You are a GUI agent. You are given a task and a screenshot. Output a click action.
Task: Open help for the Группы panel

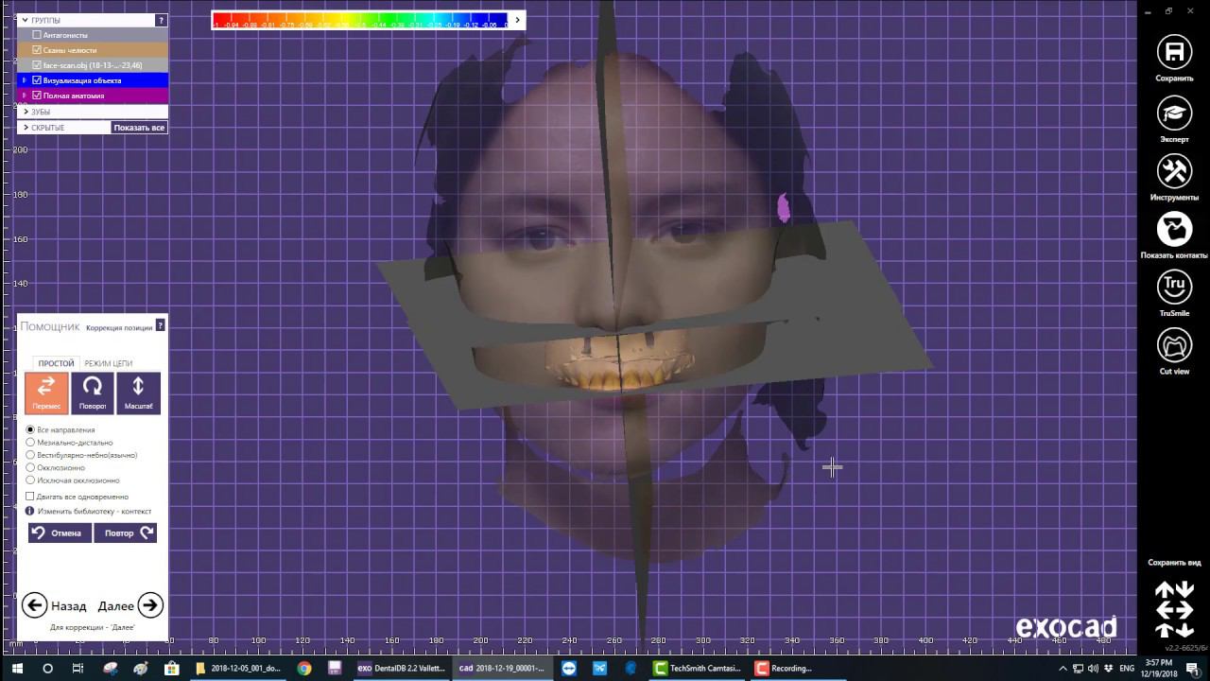pos(161,20)
